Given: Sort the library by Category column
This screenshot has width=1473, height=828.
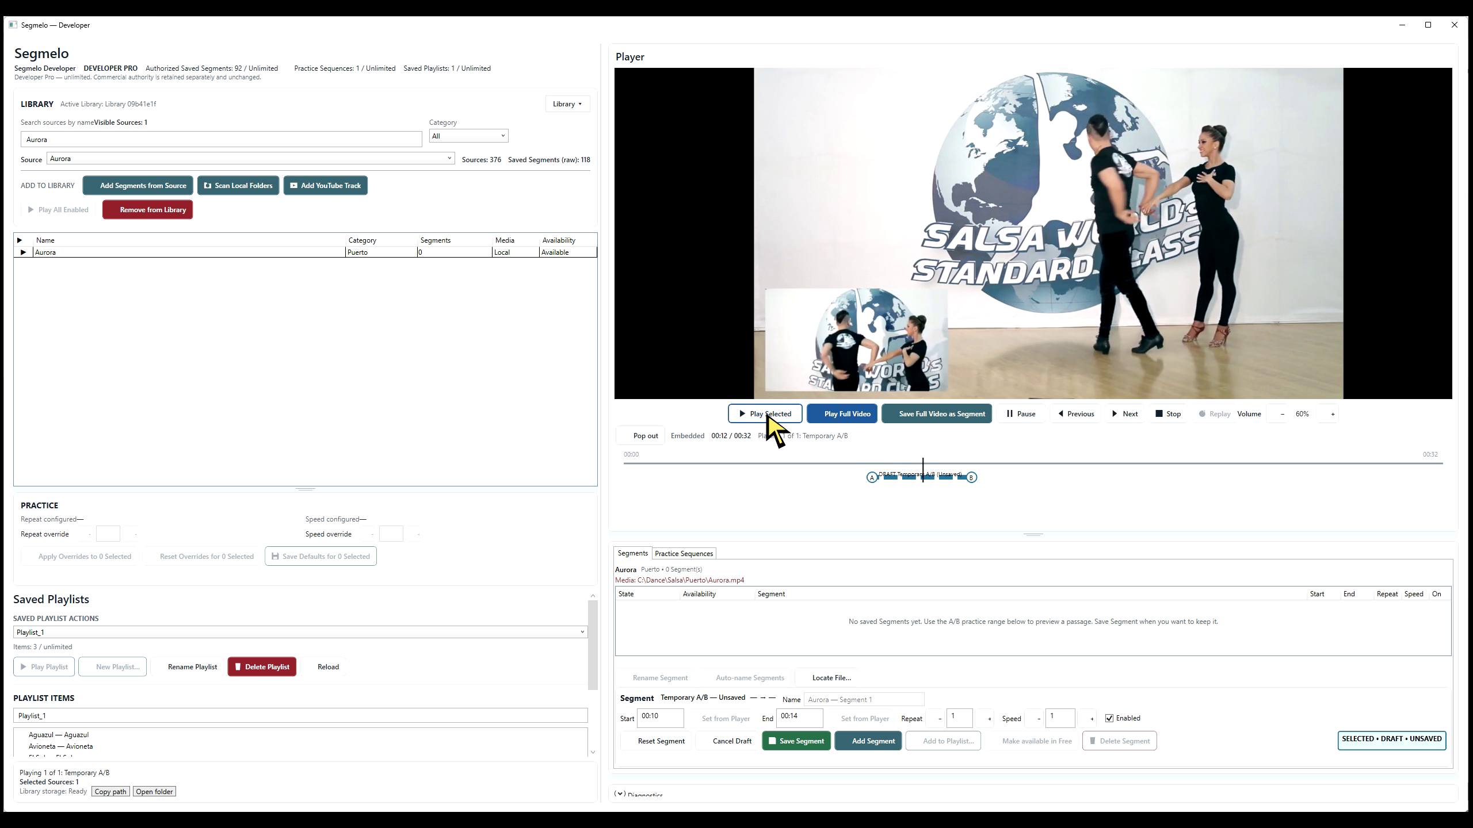Looking at the screenshot, I should [x=381, y=240].
